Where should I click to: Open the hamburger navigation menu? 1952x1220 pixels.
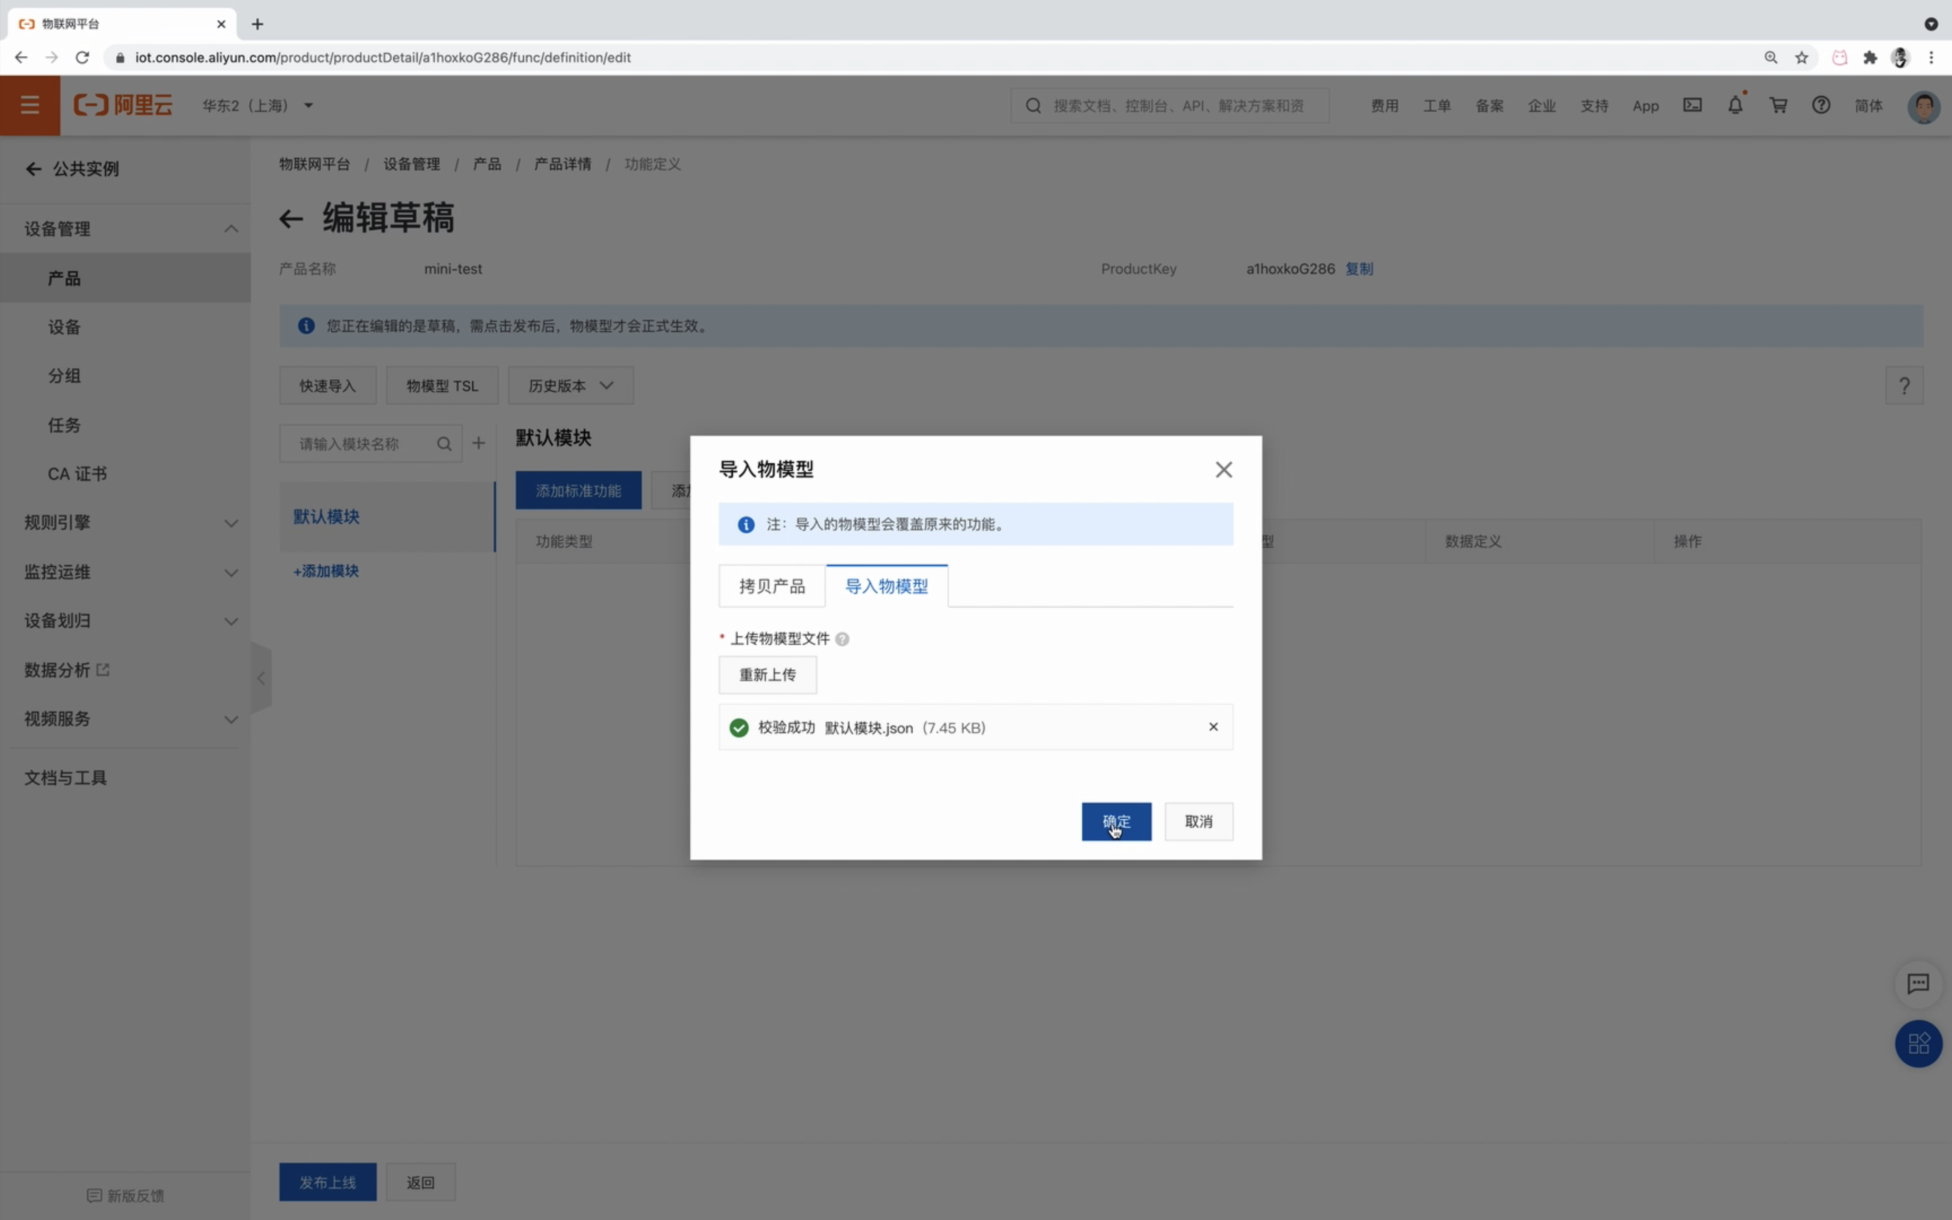point(30,105)
